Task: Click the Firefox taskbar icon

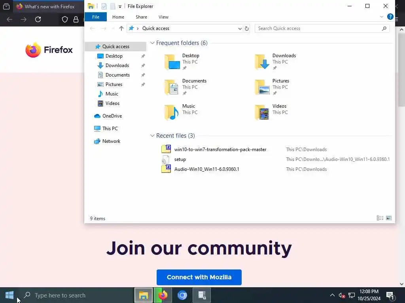Action: click(x=163, y=295)
